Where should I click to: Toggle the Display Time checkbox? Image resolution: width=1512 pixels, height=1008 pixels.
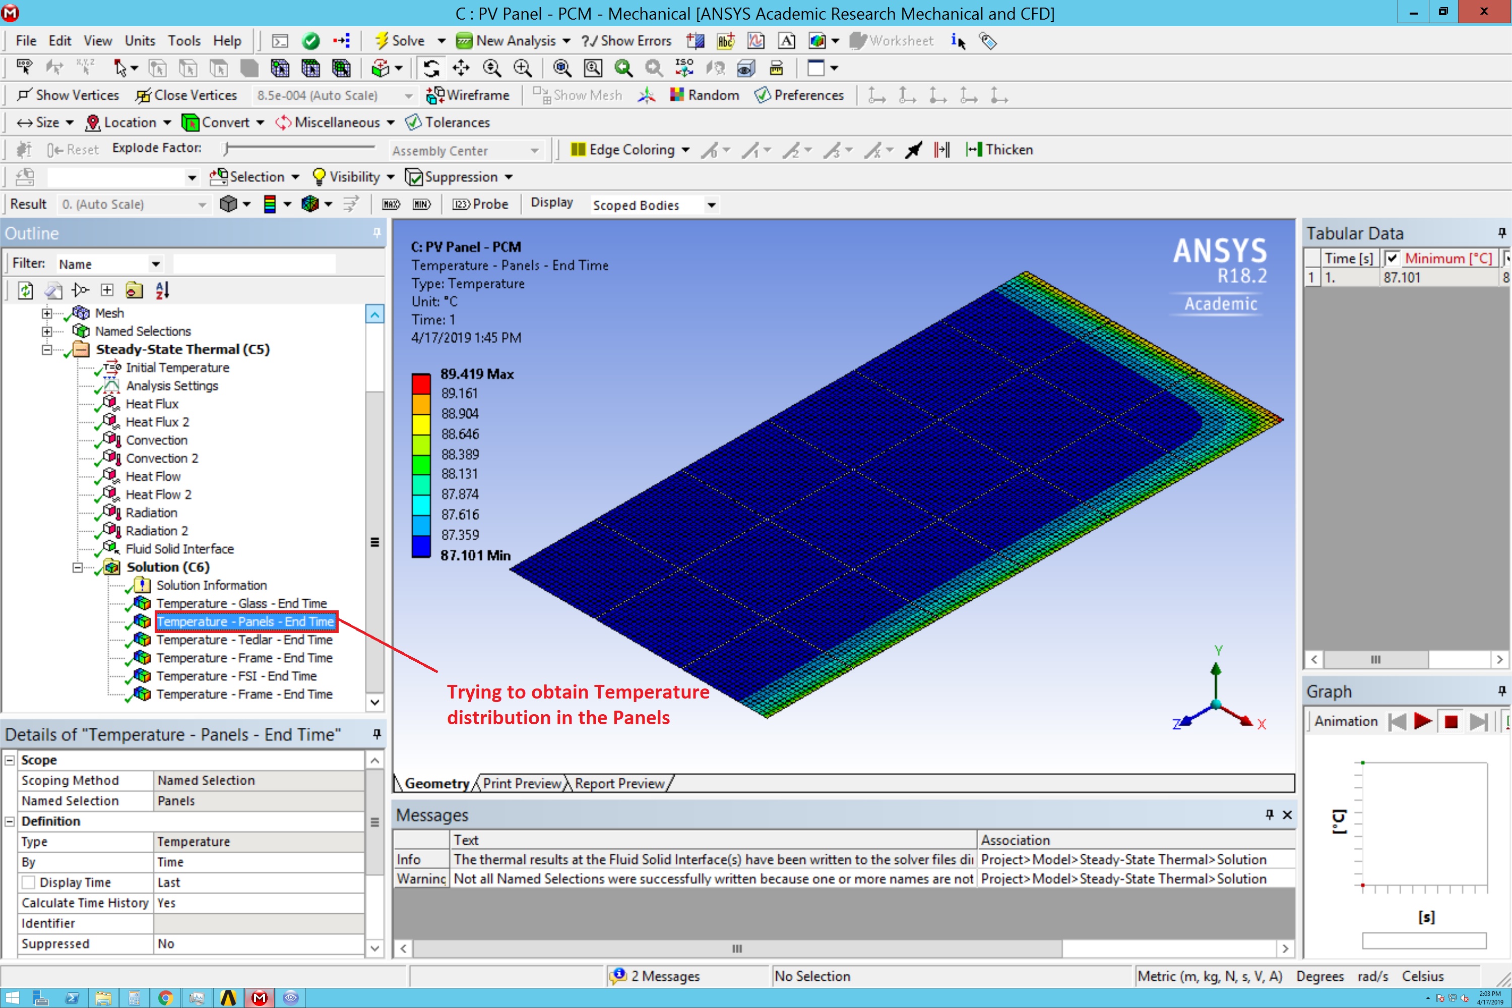click(x=29, y=882)
